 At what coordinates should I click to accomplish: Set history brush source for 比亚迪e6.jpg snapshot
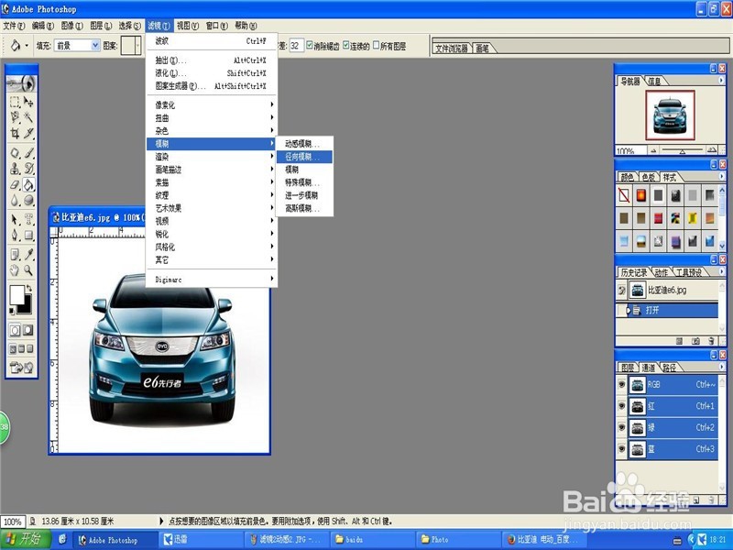pyautogui.click(x=622, y=291)
